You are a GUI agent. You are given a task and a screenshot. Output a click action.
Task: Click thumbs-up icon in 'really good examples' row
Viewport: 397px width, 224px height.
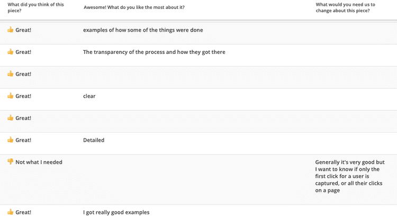(11, 212)
